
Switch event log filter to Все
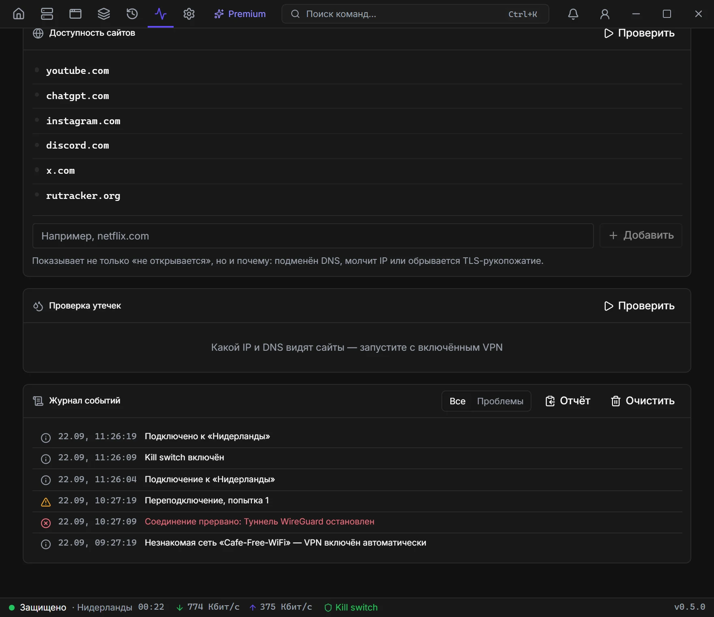pyautogui.click(x=458, y=401)
